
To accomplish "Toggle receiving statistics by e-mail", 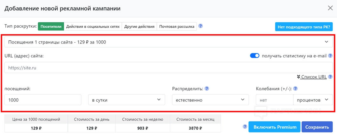I will pyautogui.click(x=255, y=56).
